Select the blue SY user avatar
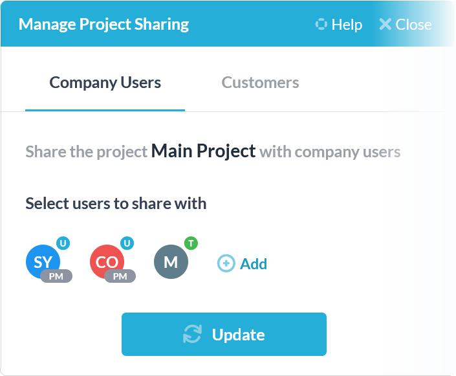The height and width of the screenshot is (376, 456). pyautogui.click(x=43, y=261)
